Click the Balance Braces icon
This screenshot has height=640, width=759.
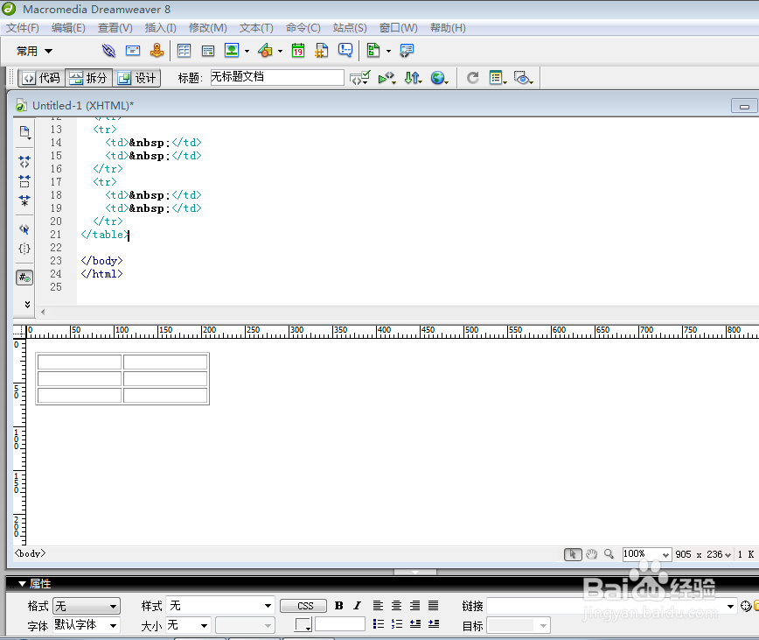tap(24, 249)
